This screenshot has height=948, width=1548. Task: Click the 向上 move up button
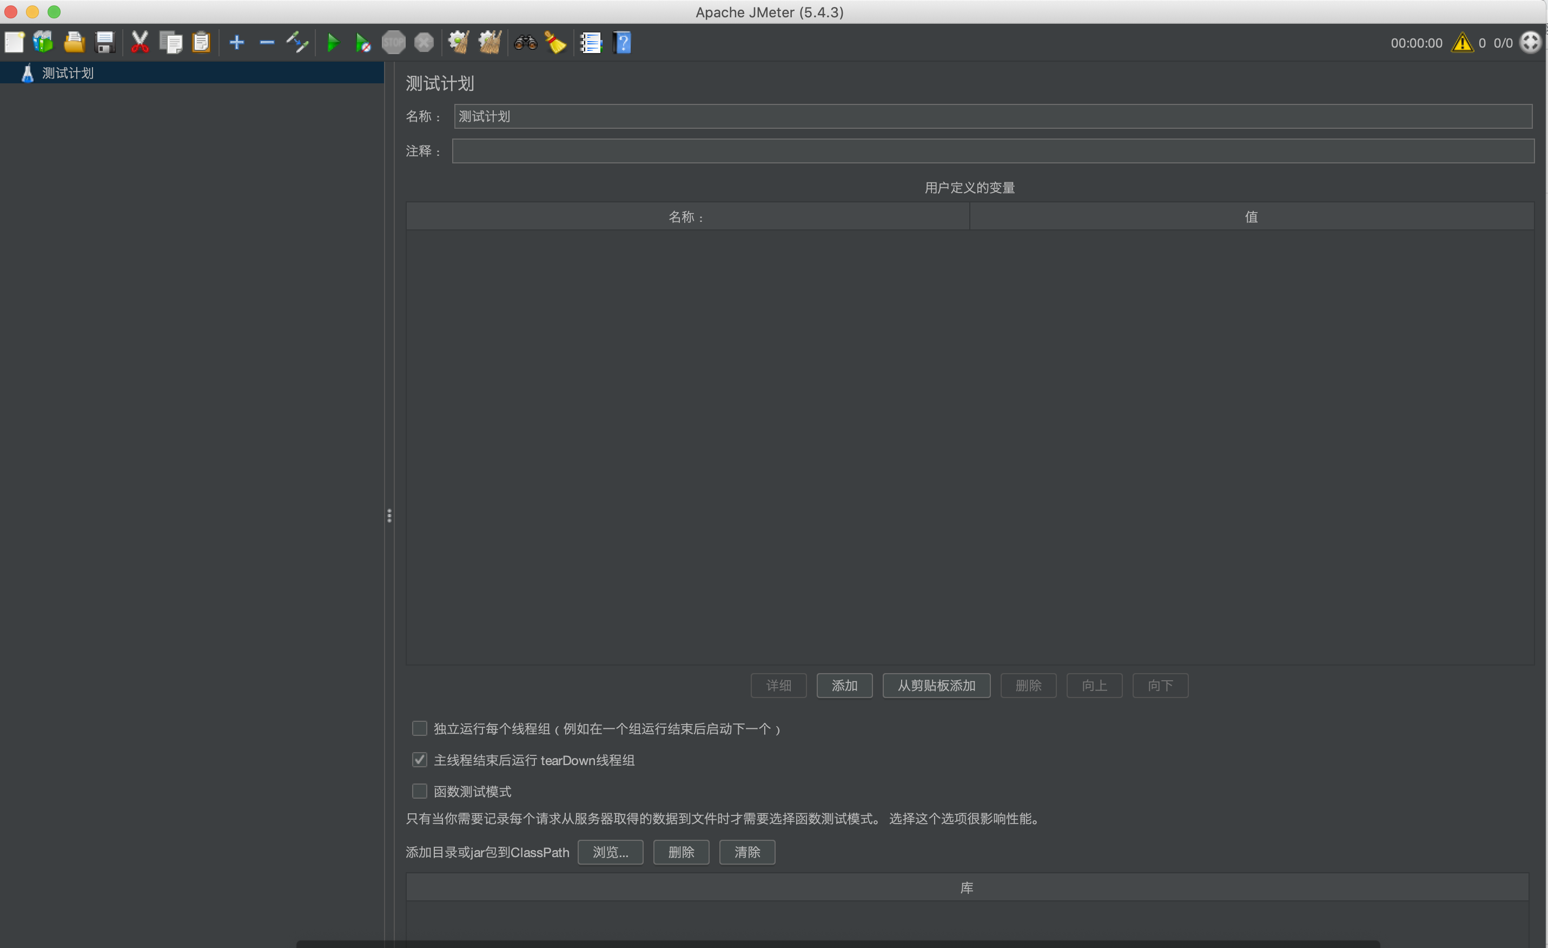(1094, 686)
